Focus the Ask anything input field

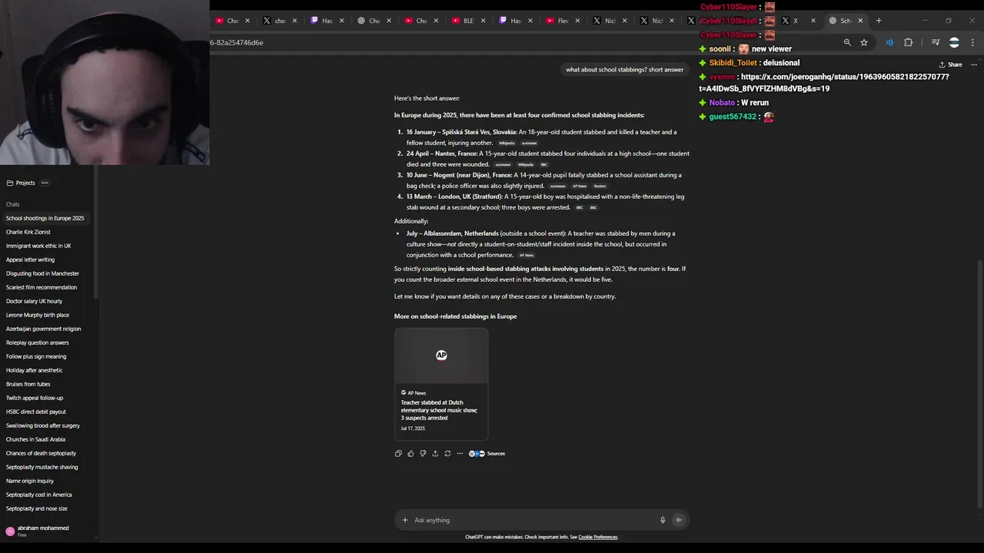coord(534,520)
